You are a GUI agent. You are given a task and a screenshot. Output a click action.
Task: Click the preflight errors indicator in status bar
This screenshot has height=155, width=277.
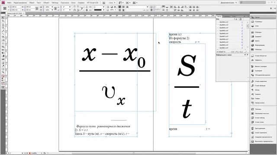coord(30,153)
